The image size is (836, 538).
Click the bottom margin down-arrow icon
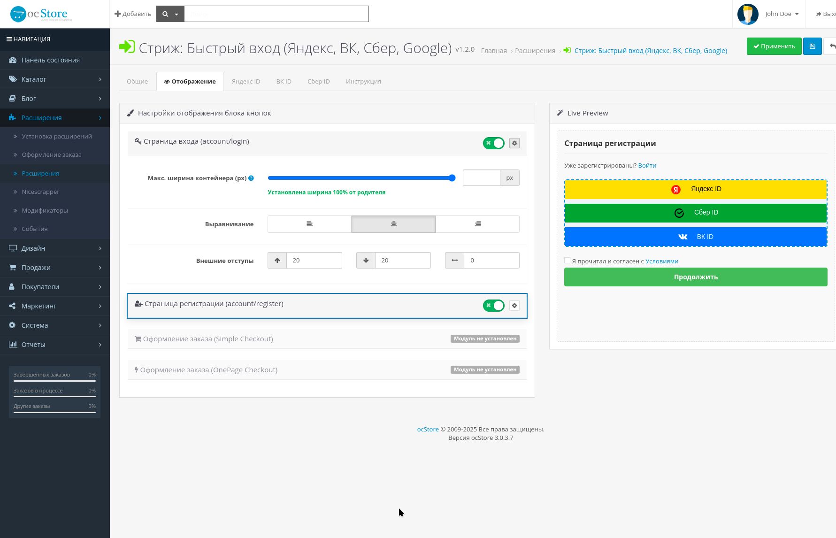[366, 260]
